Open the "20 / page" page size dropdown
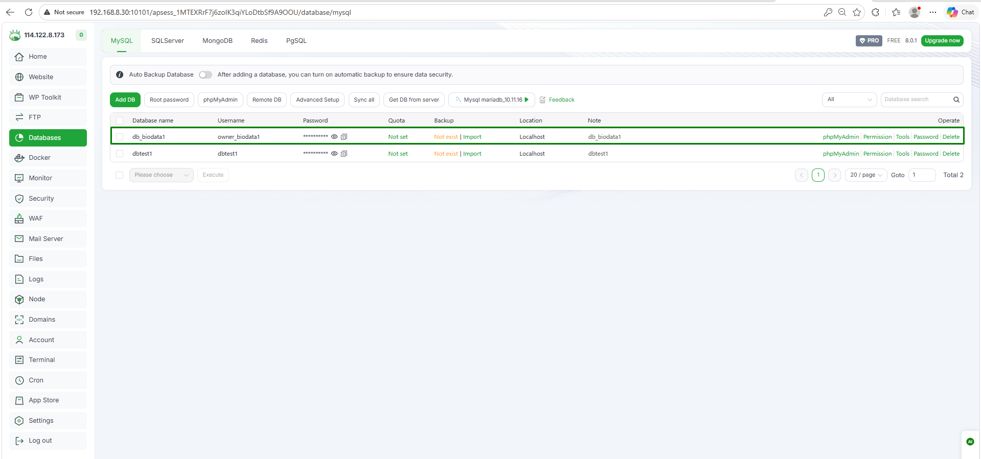This screenshot has height=459, width=981. (x=865, y=175)
